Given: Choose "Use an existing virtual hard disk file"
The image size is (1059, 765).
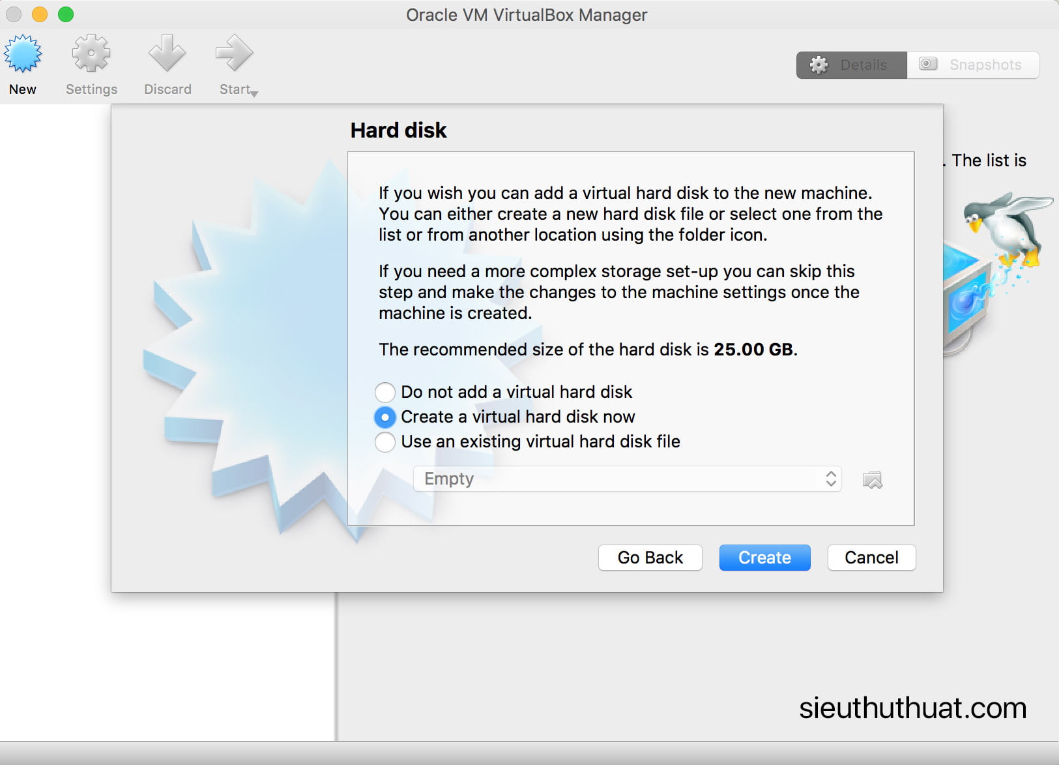Looking at the screenshot, I should (x=385, y=442).
